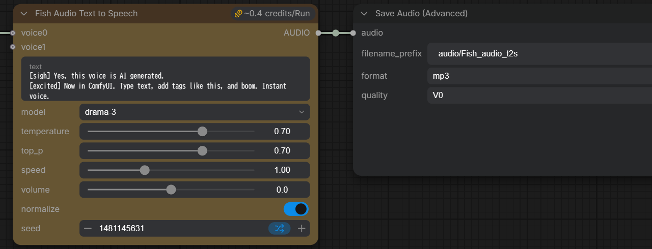
Task: Collapse the Fish Audio Text to Speech node
Action: pos(24,14)
